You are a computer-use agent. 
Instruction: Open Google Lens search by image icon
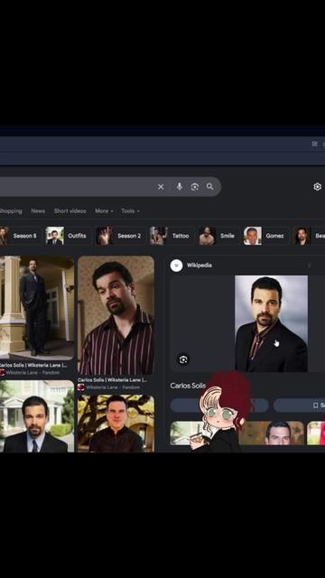coord(195,187)
